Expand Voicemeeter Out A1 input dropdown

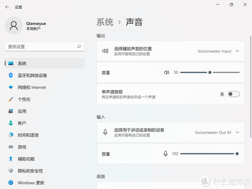tap(237, 132)
